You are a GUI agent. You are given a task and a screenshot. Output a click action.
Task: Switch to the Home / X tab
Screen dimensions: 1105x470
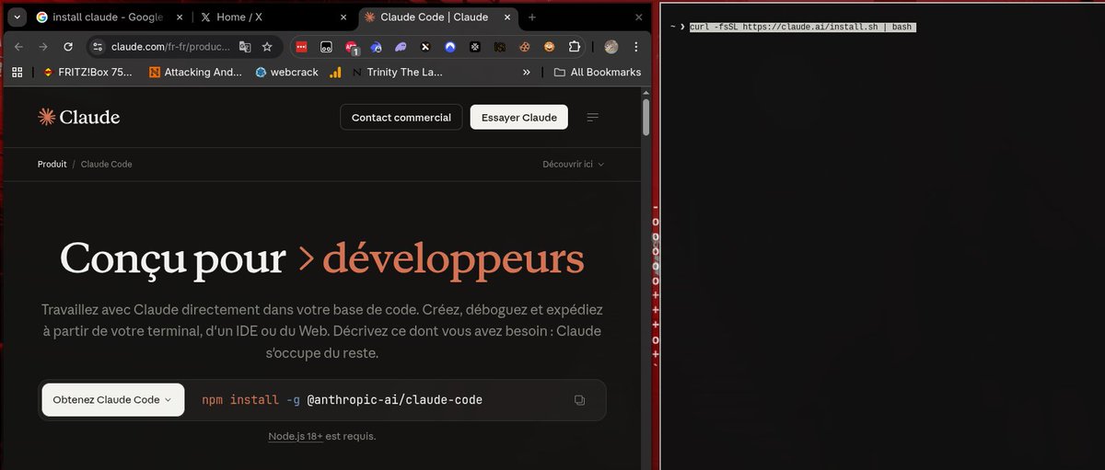point(274,17)
